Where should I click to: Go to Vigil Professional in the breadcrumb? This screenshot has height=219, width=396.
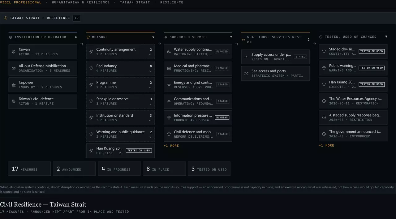[x=21, y=2]
